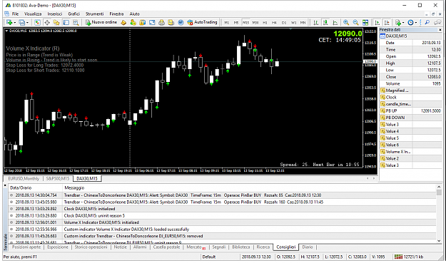Open the Visualizza menu
Viewport: 446px width, 263px height.
(33, 14)
